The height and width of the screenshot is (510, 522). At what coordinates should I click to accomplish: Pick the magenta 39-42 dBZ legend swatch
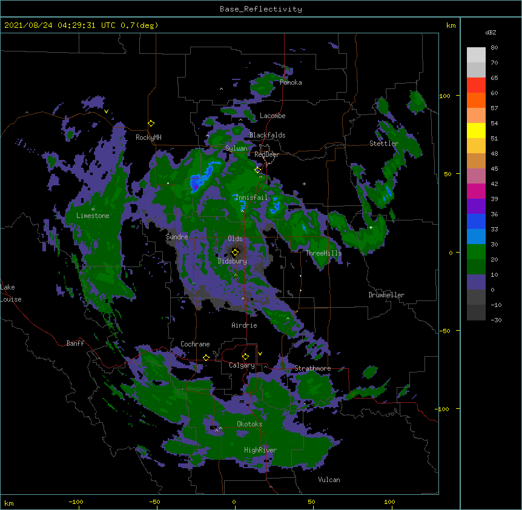[476, 191]
